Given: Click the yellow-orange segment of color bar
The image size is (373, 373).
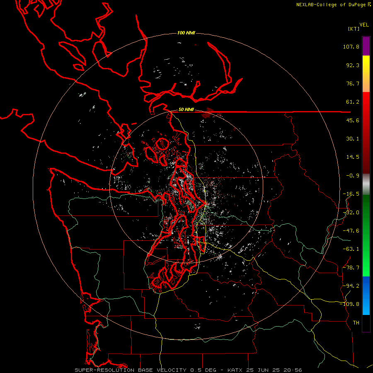Looking at the screenshot, I should coord(366,74).
